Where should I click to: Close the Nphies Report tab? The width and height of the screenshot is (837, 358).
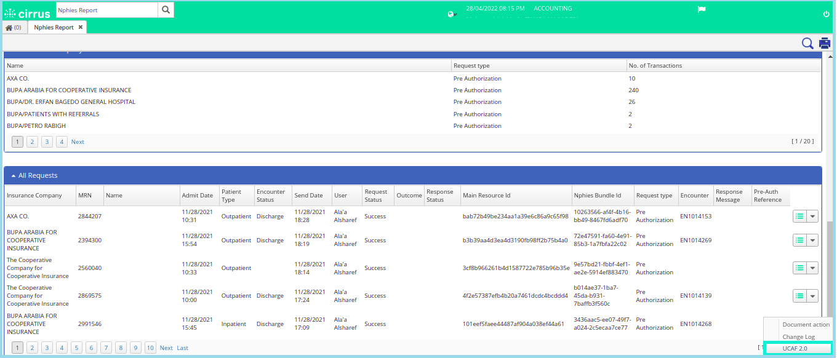pyautogui.click(x=81, y=28)
